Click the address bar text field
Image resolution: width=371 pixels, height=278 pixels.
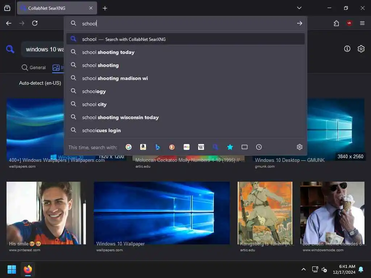click(x=185, y=24)
